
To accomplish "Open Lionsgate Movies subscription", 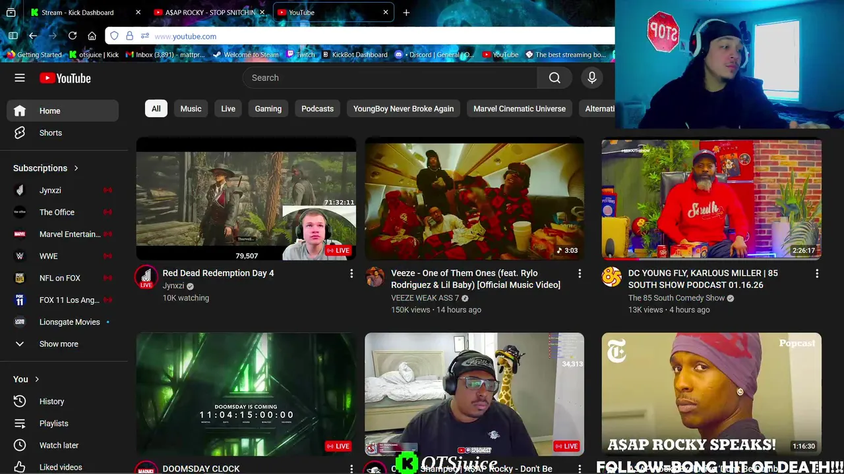I will click(x=63, y=322).
